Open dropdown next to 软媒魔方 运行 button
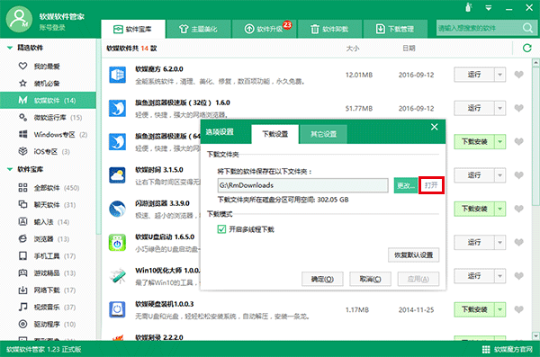 499,75
